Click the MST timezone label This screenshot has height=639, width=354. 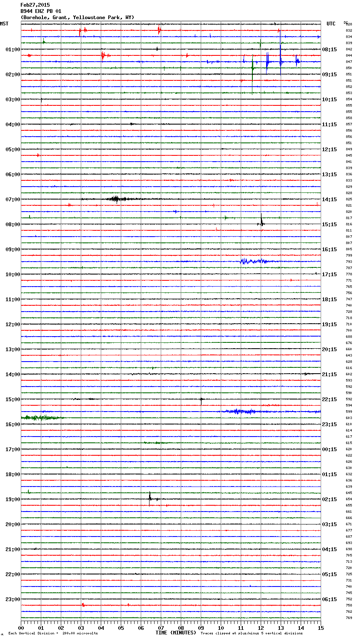[x=4, y=24]
